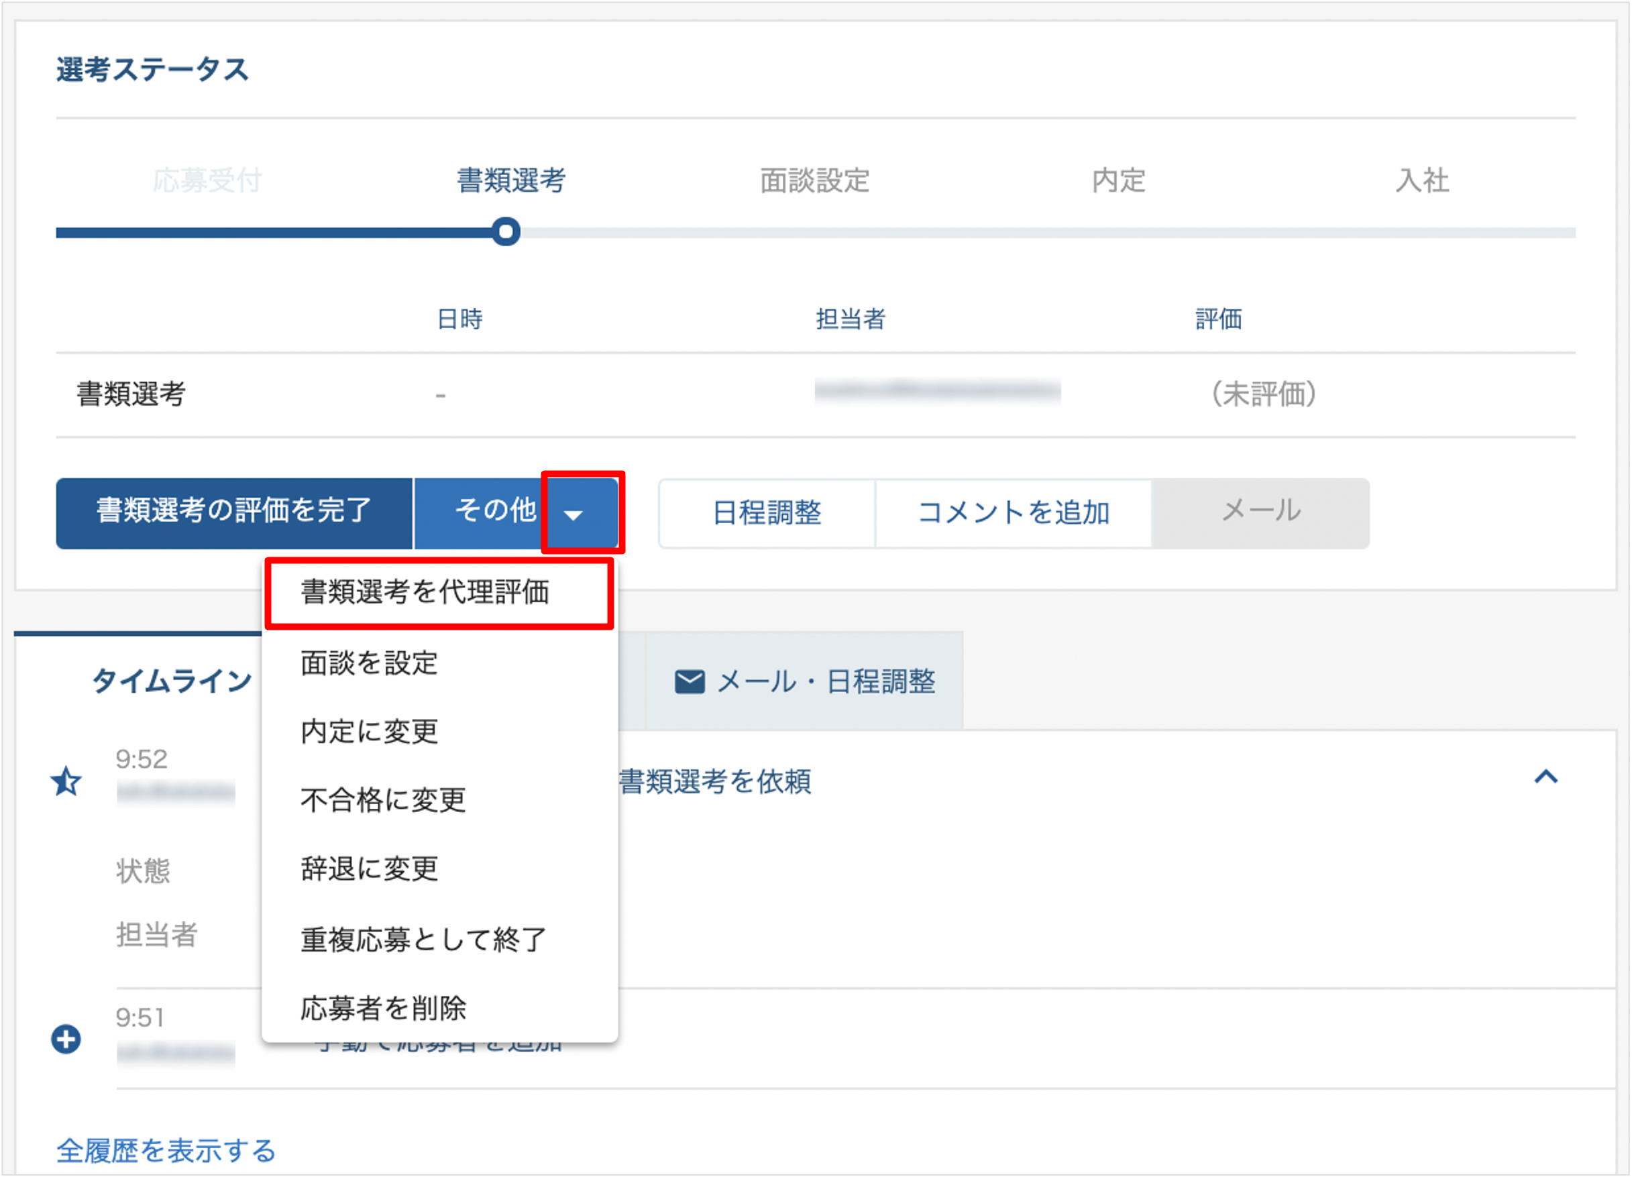The width and height of the screenshot is (1632, 1177).
Task: Click コメントを追加 button
Action: [x=1013, y=513]
